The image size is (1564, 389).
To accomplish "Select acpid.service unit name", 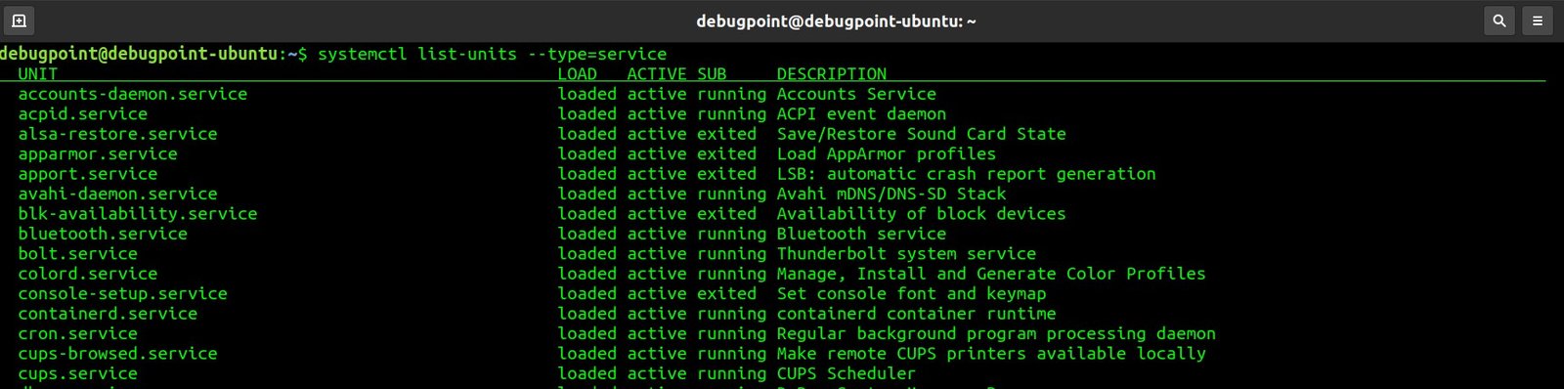I will 83,114.
